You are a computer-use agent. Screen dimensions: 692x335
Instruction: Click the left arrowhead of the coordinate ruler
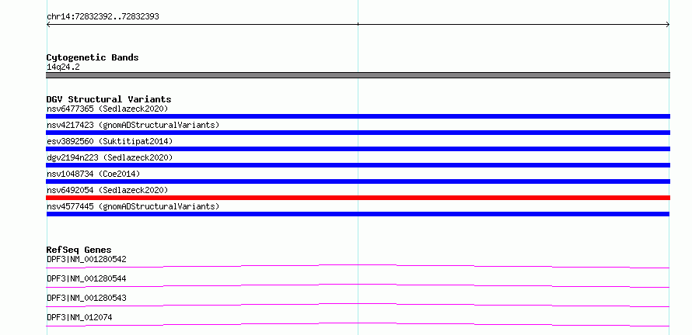(x=48, y=25)
